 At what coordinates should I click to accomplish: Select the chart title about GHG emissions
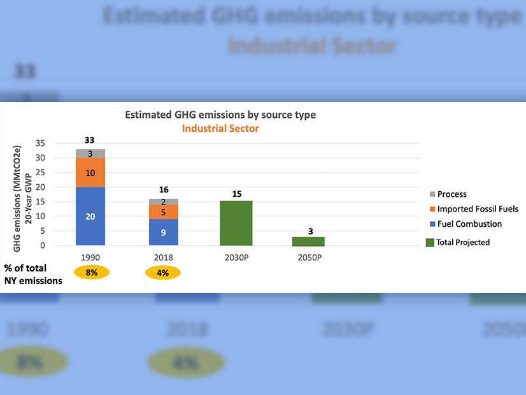pyautogui.click(x=219, y=115)
